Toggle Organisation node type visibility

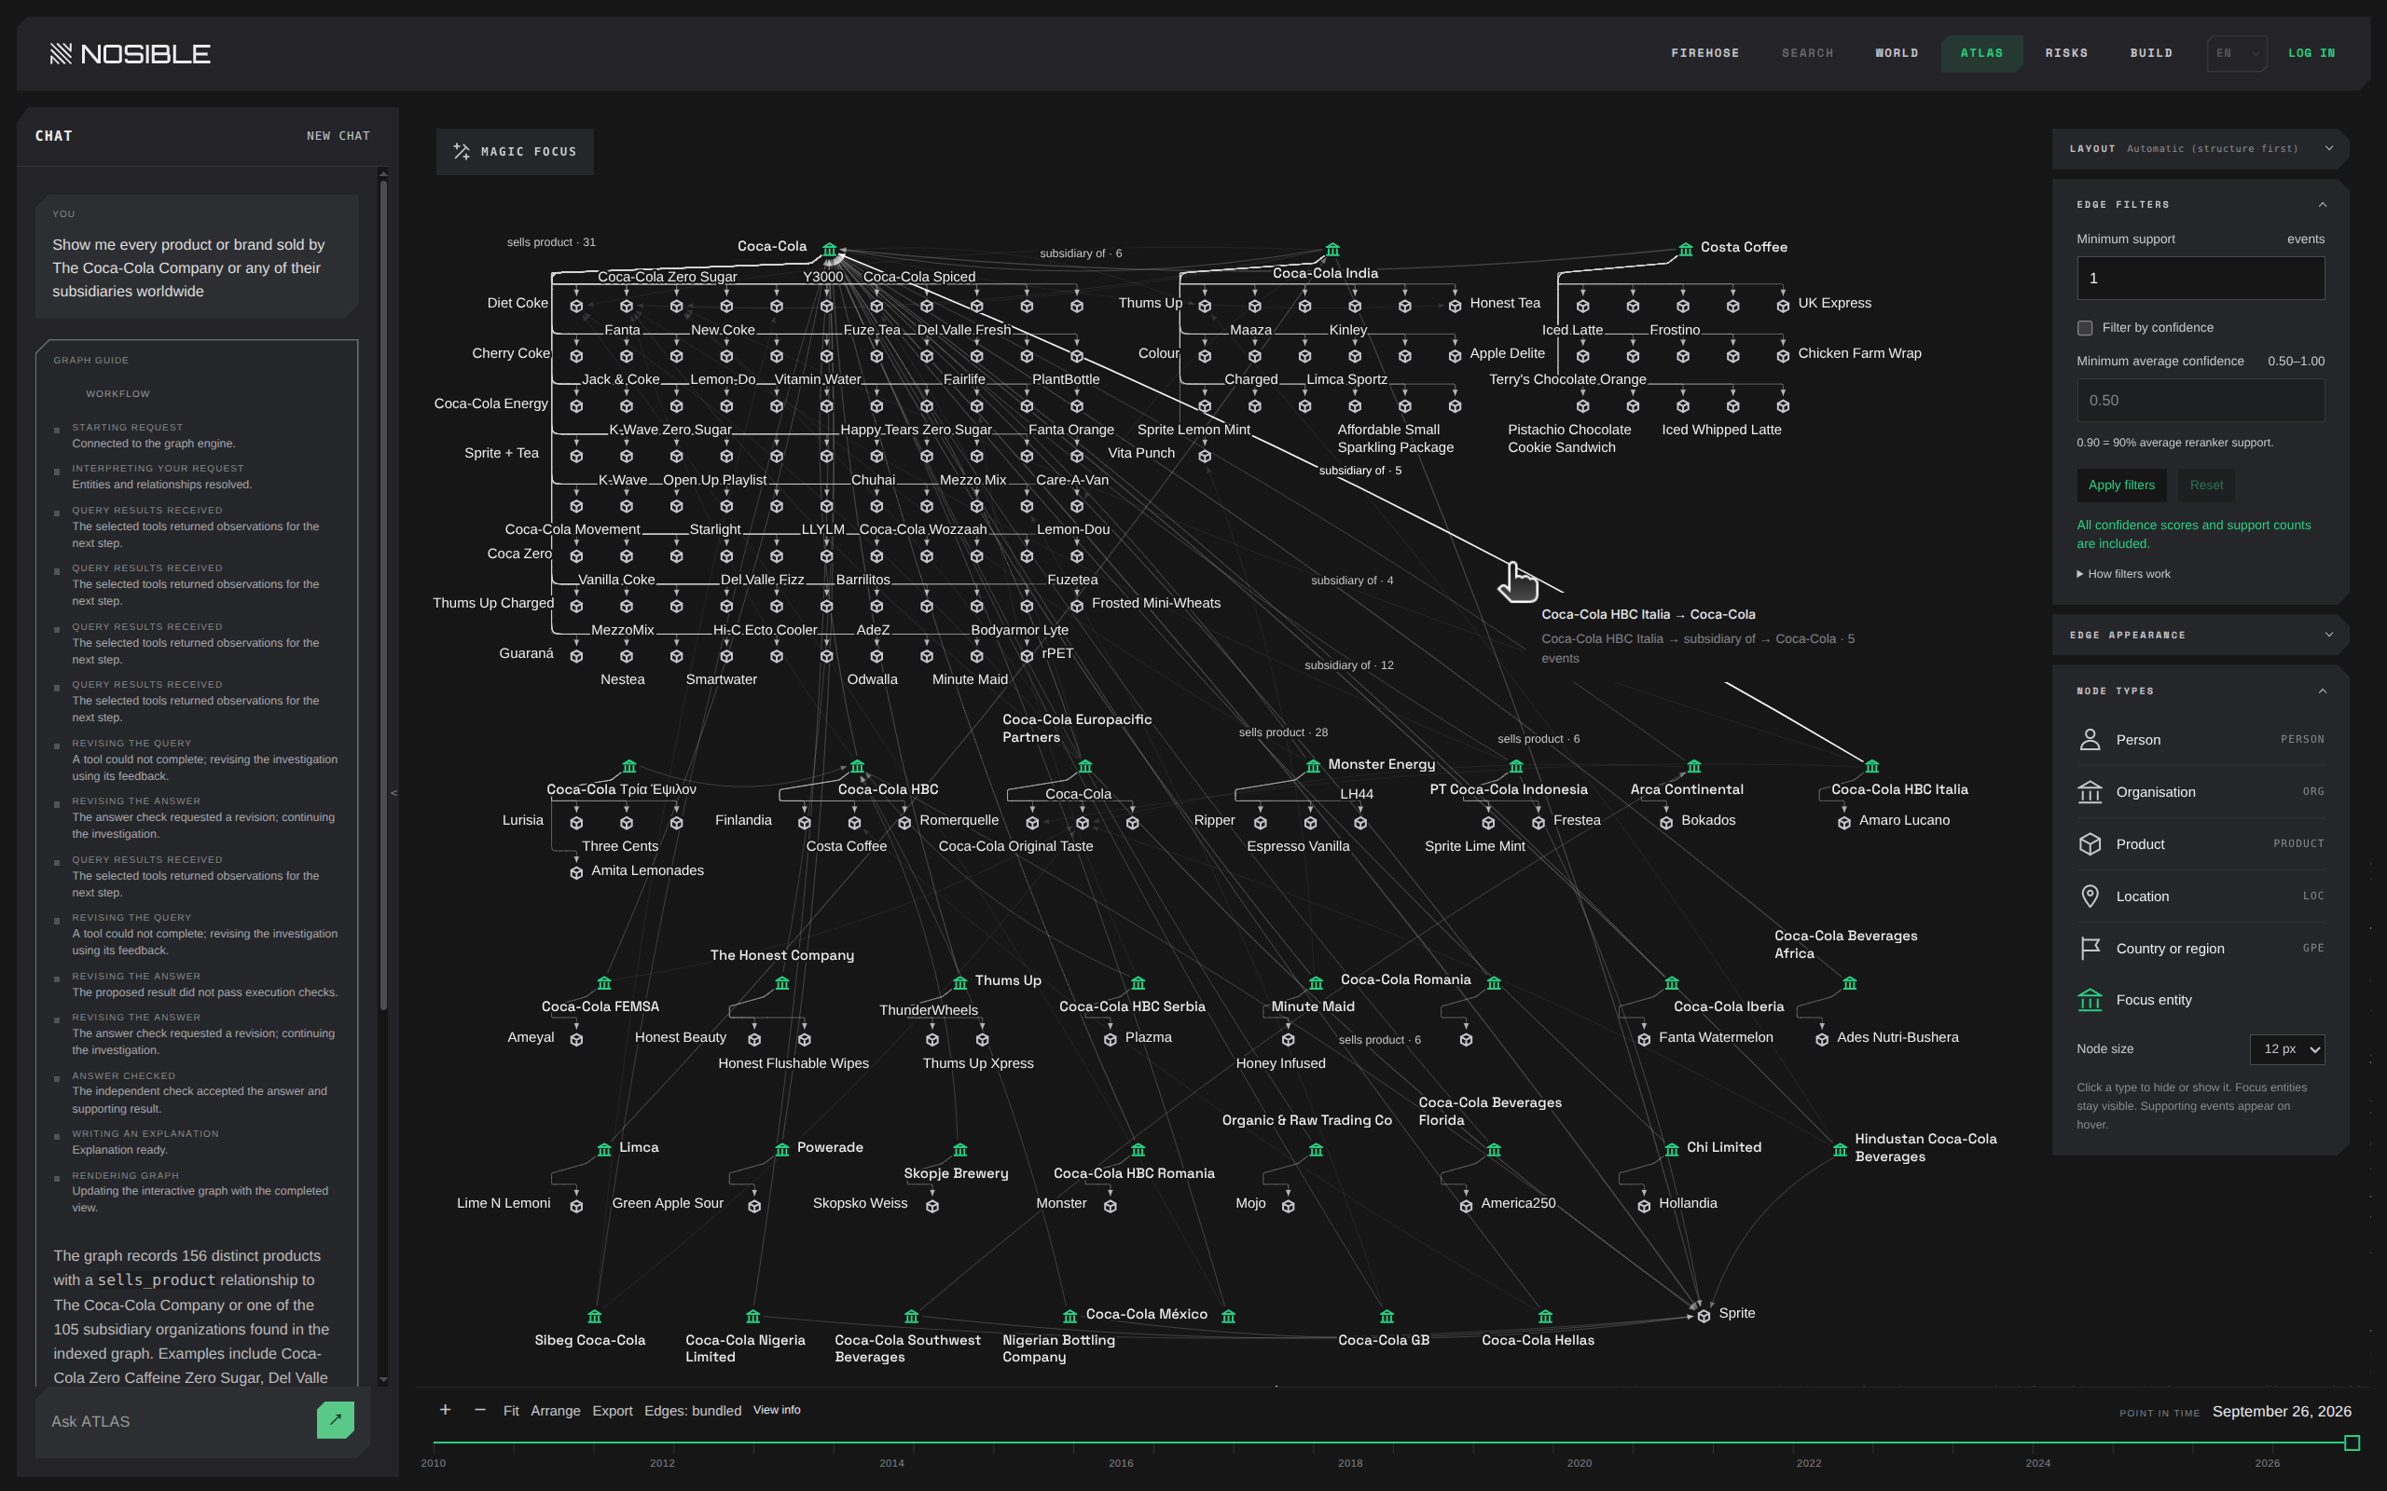pos(2201,792)
